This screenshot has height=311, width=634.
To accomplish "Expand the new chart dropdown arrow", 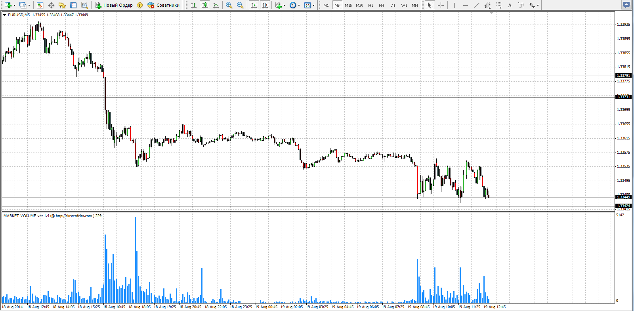I will pos(14,5).
